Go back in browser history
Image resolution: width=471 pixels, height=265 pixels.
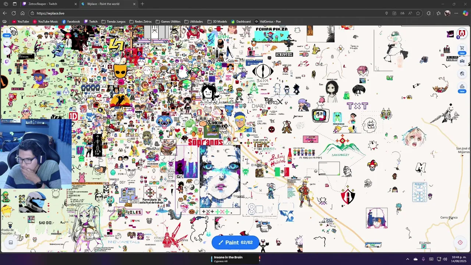click(x=5, y=13)
